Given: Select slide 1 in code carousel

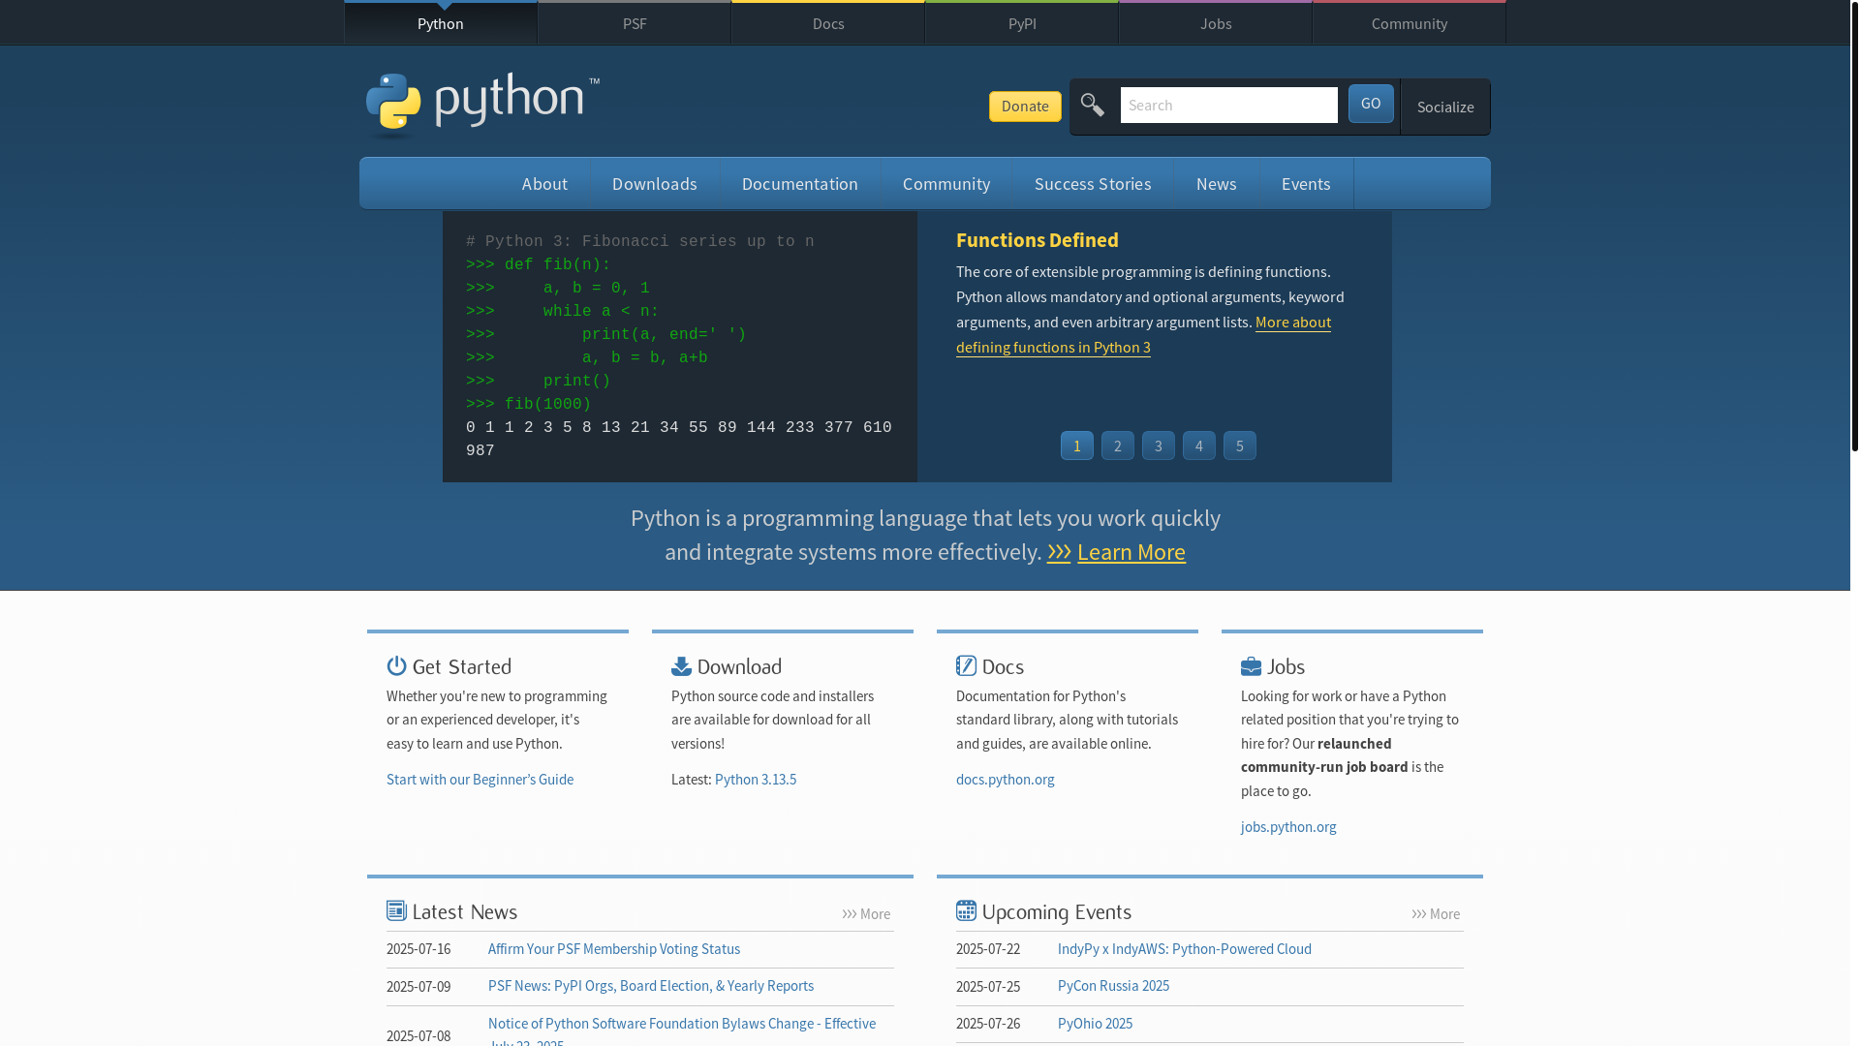Looking at the screenshot, I should [1077, 446].
